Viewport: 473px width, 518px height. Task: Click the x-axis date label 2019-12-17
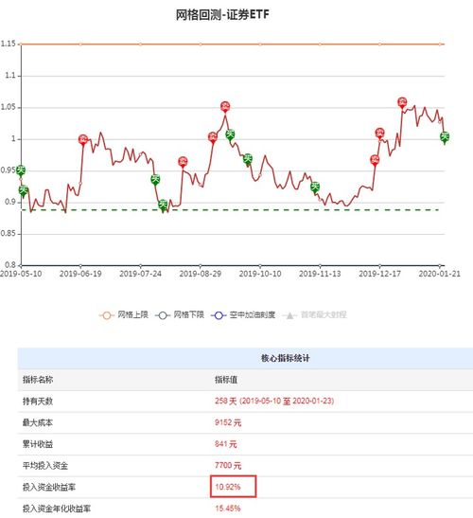click(379, 274)
